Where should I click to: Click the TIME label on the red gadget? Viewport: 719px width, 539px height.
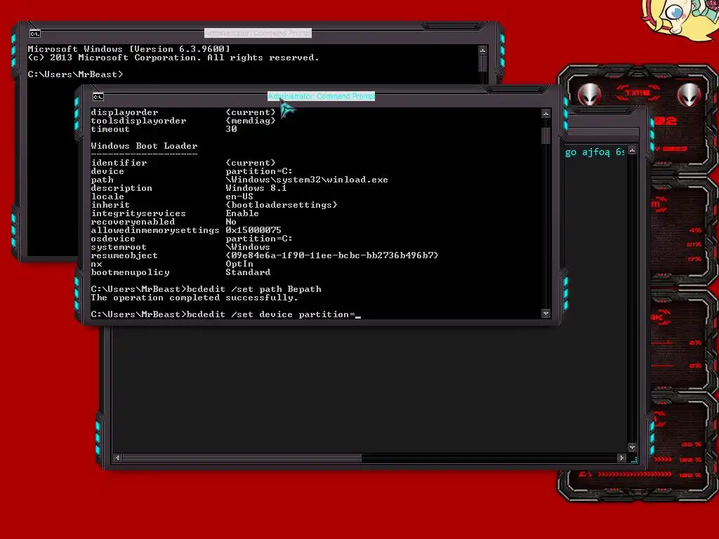(638, 93)
